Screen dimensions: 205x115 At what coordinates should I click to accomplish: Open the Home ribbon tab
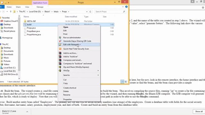coord(9,7)
